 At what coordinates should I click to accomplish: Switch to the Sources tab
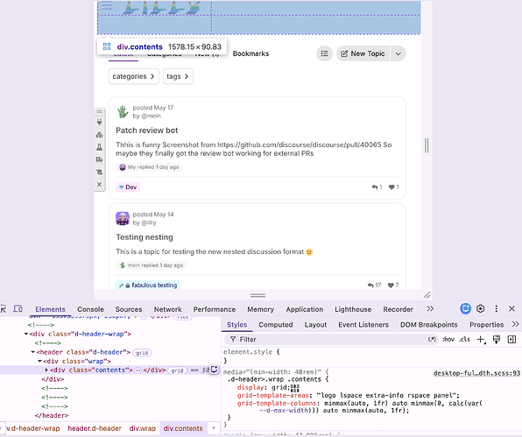click(x=129, y=309)
